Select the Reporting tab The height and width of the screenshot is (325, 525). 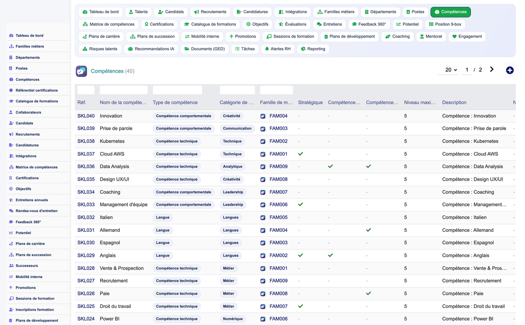[313, 49]
